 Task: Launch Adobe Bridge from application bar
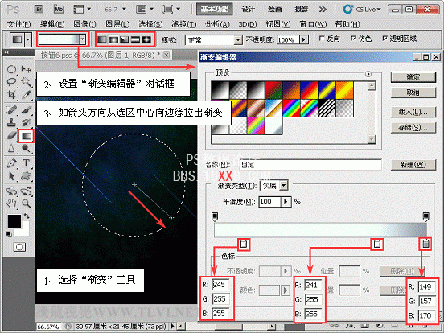pyautogui.click(x=39, y=10)
